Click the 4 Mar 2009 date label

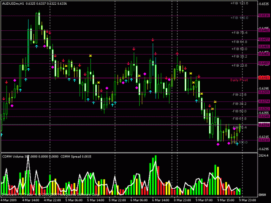[9, 200]
